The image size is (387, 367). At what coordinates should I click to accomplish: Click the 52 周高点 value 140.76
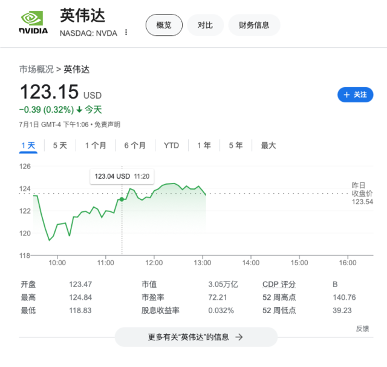tap(344, 297)
